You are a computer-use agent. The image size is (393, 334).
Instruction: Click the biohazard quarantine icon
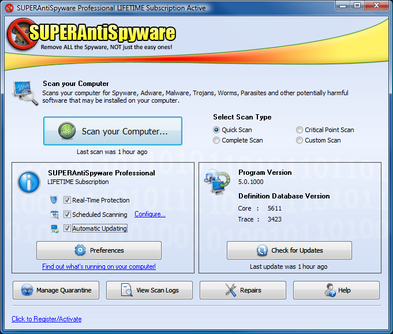click(x=27, y=290)
